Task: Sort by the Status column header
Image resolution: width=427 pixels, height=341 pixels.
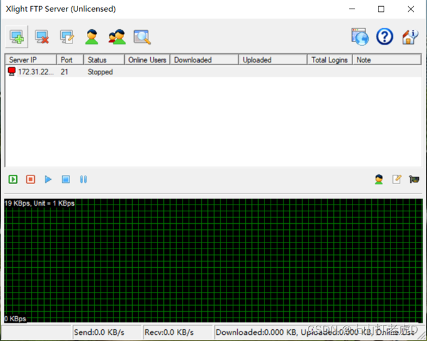Action: 103,60
